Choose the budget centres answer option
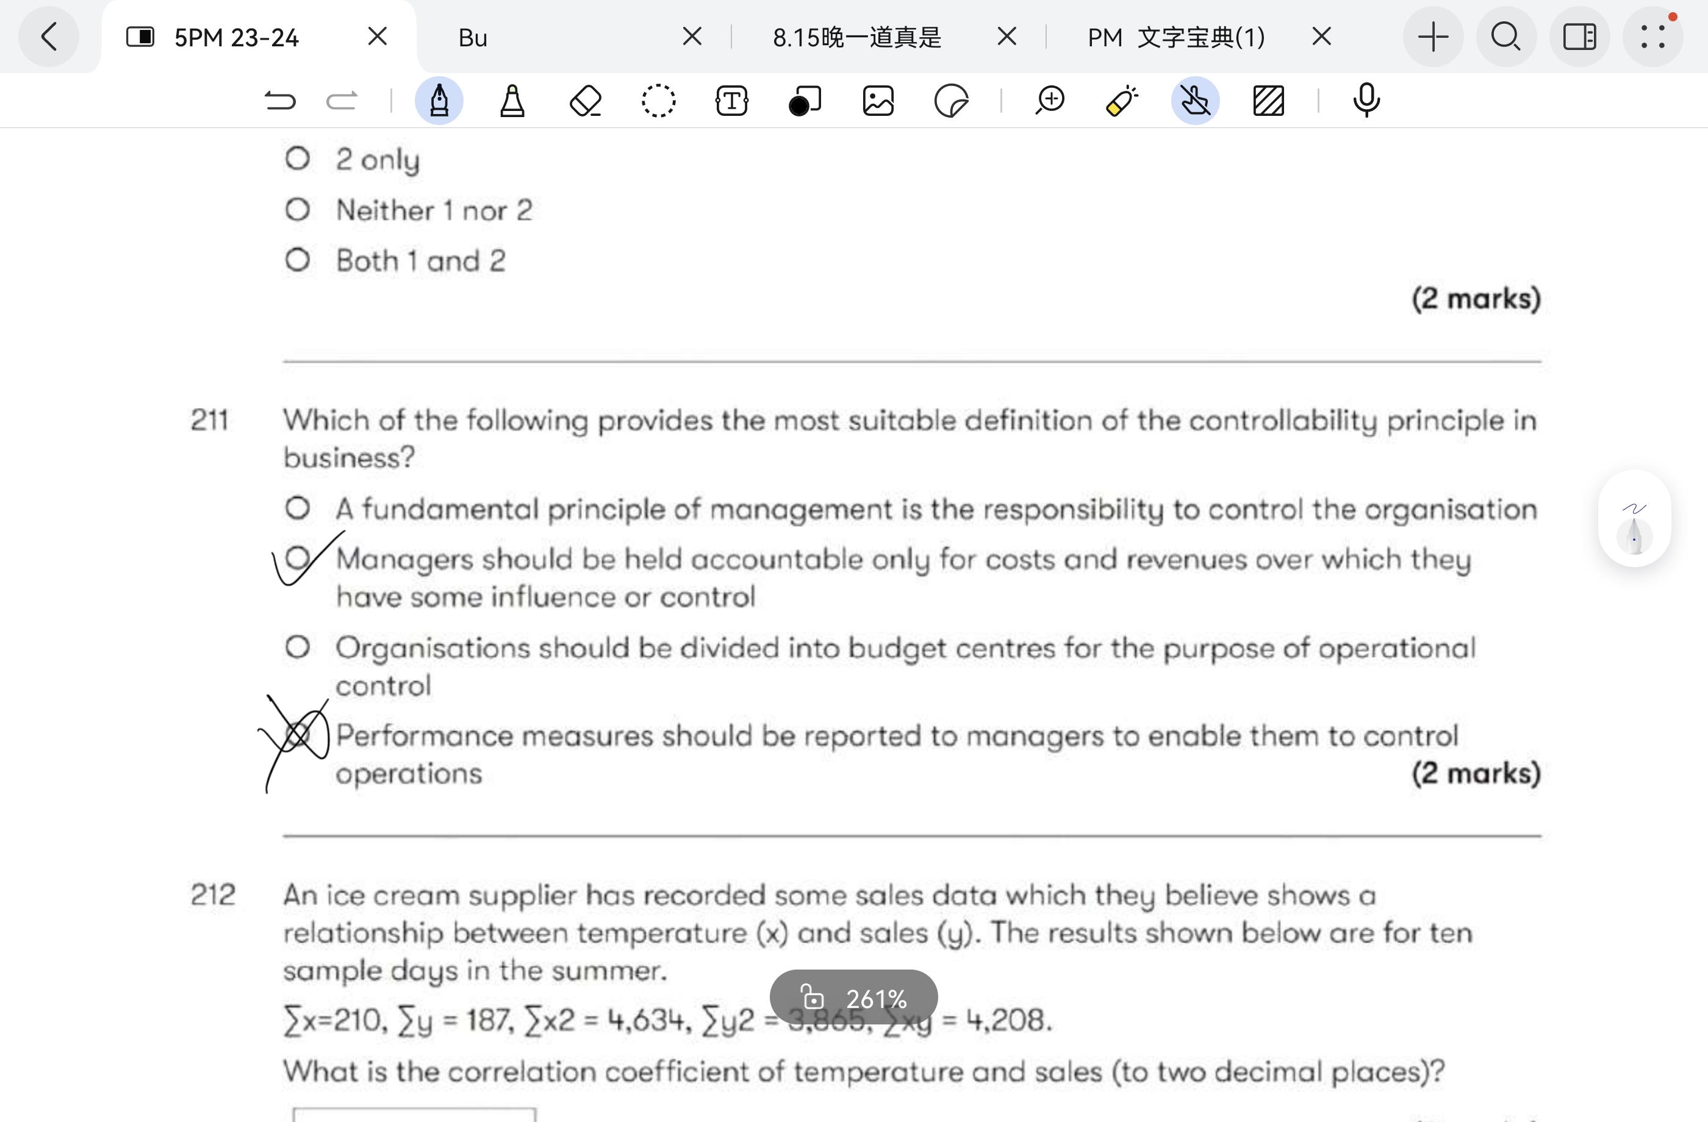 pos(297,647)
